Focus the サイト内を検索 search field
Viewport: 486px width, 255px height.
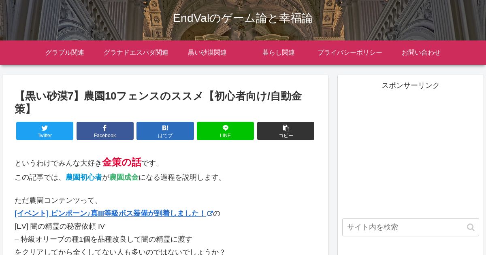(411, 227)
